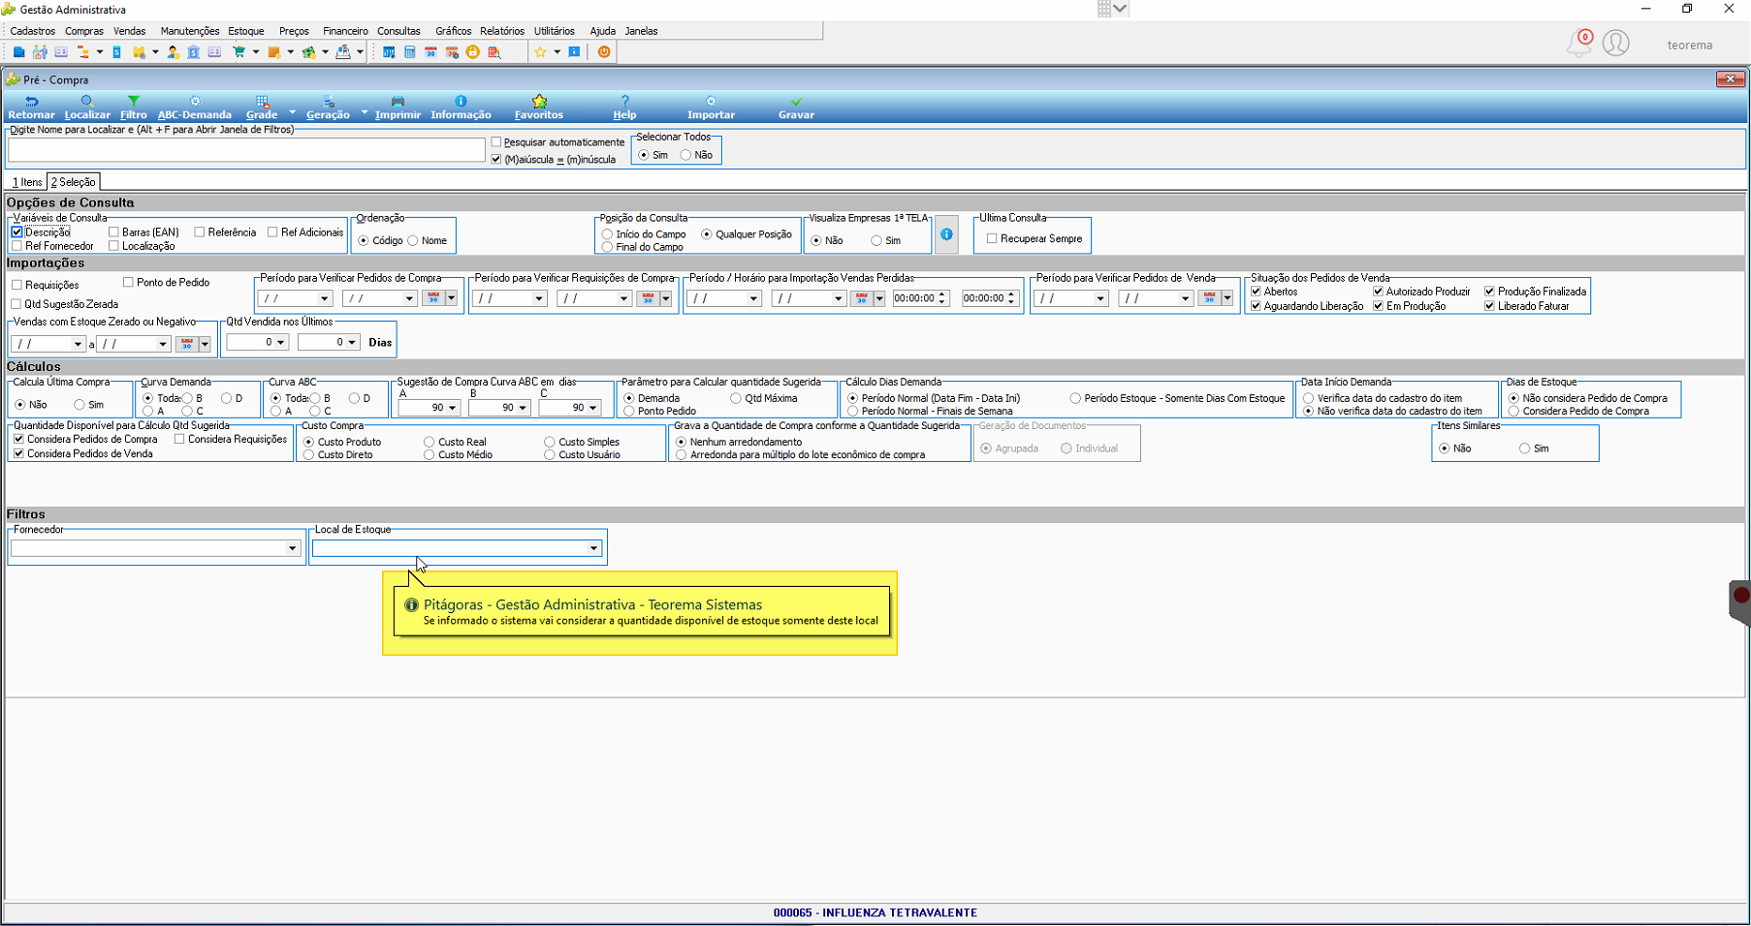Expand the Fornecedor dropdown
This screenshot has height=926, width=1751.
point(292,548)
